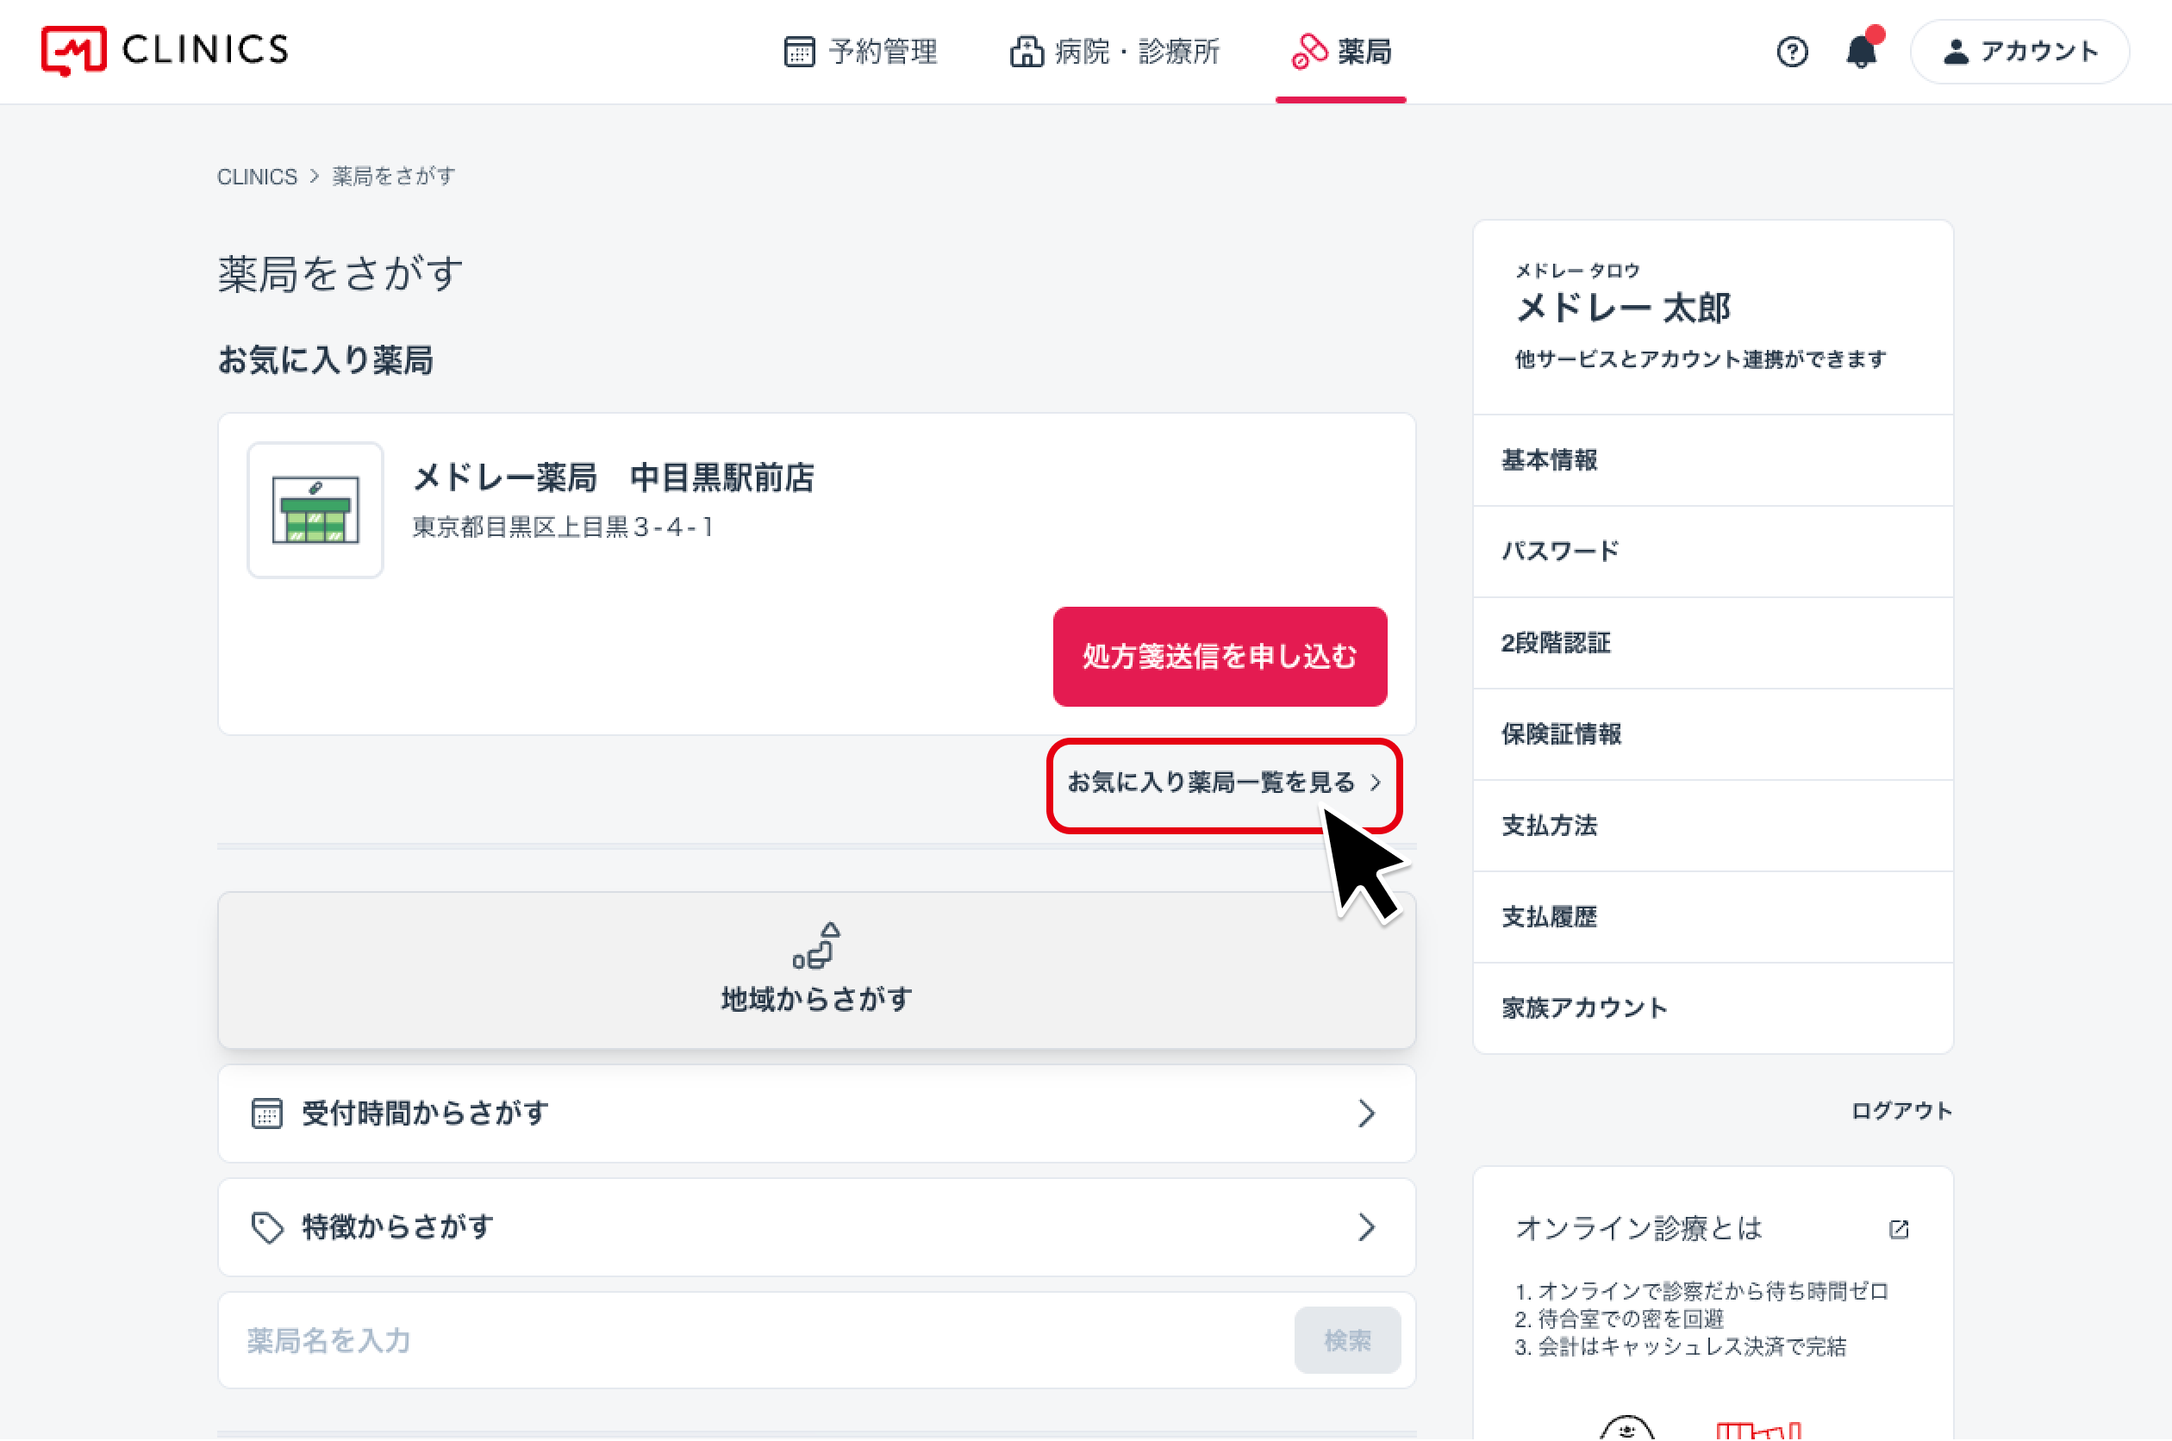Click 処方箋送信を申し込む button
This screenshot has width=2172, height=1441.
[1220, 656]
